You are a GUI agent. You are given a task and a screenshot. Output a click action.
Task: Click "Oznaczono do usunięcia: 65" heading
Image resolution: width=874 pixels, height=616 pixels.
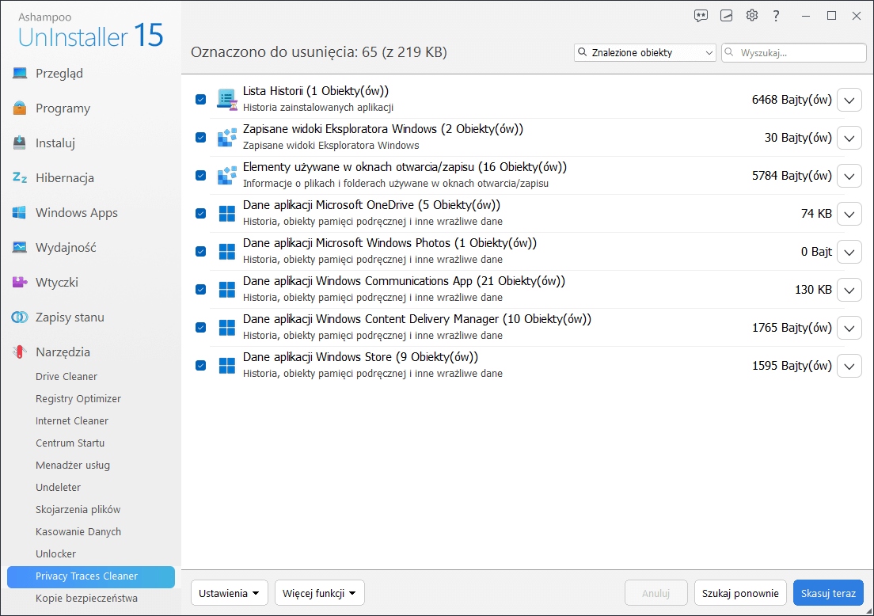pyautogui.click(x=319, y=52)
